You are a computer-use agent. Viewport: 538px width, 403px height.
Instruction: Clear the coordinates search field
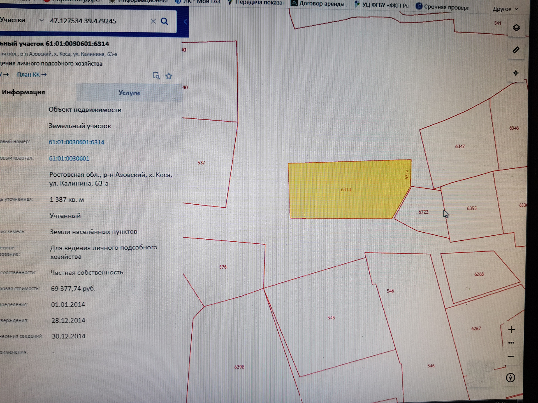click(153, 21)
